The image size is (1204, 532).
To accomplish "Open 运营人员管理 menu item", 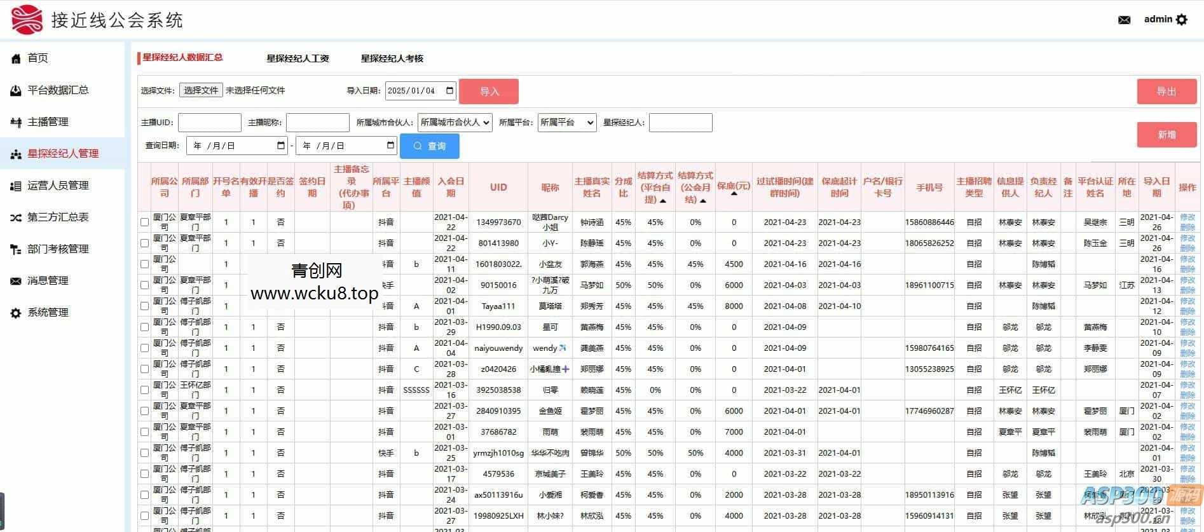I will pyautogui.click(x=58, y=186).
